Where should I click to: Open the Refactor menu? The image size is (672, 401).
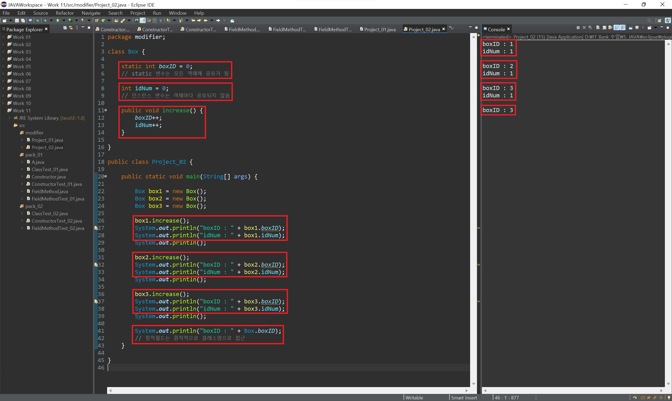tap(65, 13)
